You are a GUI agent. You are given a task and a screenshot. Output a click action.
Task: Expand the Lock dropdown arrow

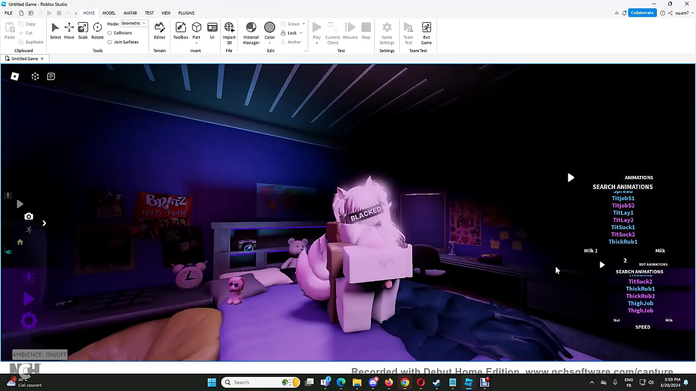301,33
